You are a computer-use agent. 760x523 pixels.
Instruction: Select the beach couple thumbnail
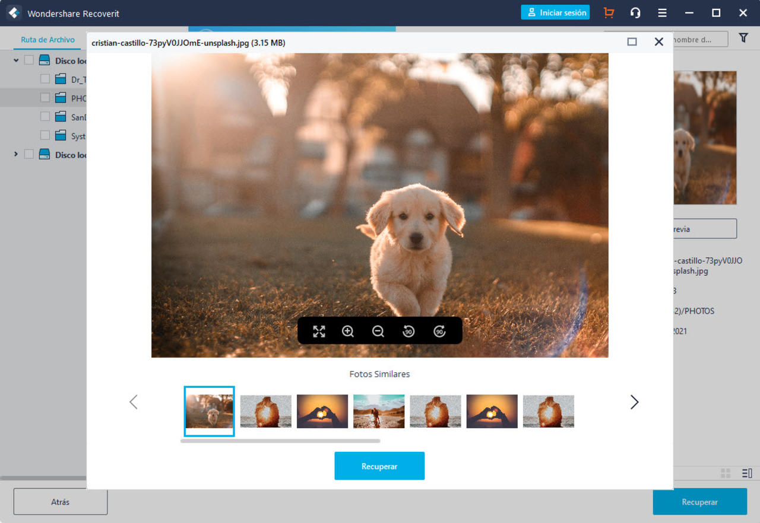point(379,411)
